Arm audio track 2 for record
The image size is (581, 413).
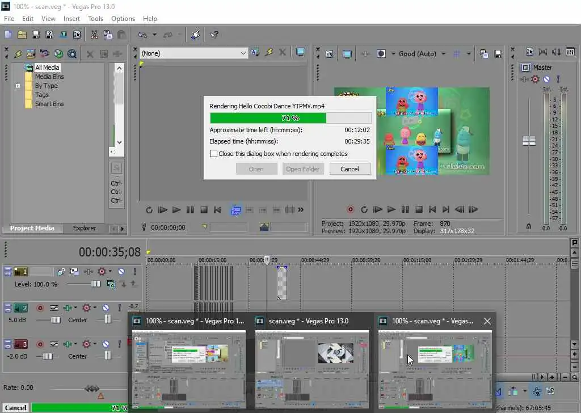(x=40, y=308)
